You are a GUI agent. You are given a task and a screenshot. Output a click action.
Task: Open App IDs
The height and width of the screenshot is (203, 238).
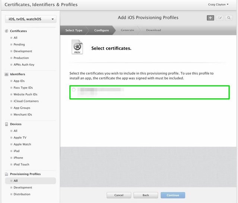point(19,81)
